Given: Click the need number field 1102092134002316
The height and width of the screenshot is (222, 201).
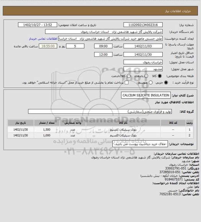Looking at the screenshot, I should (143, 25).
